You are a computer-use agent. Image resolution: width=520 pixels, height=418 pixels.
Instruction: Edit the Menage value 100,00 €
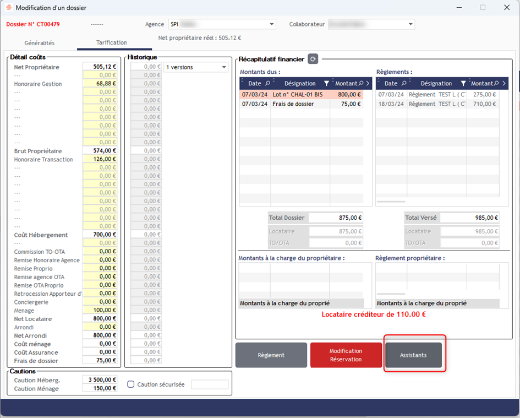tap(100, 310)
